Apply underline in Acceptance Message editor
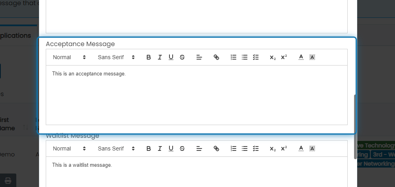 (171, 57)
